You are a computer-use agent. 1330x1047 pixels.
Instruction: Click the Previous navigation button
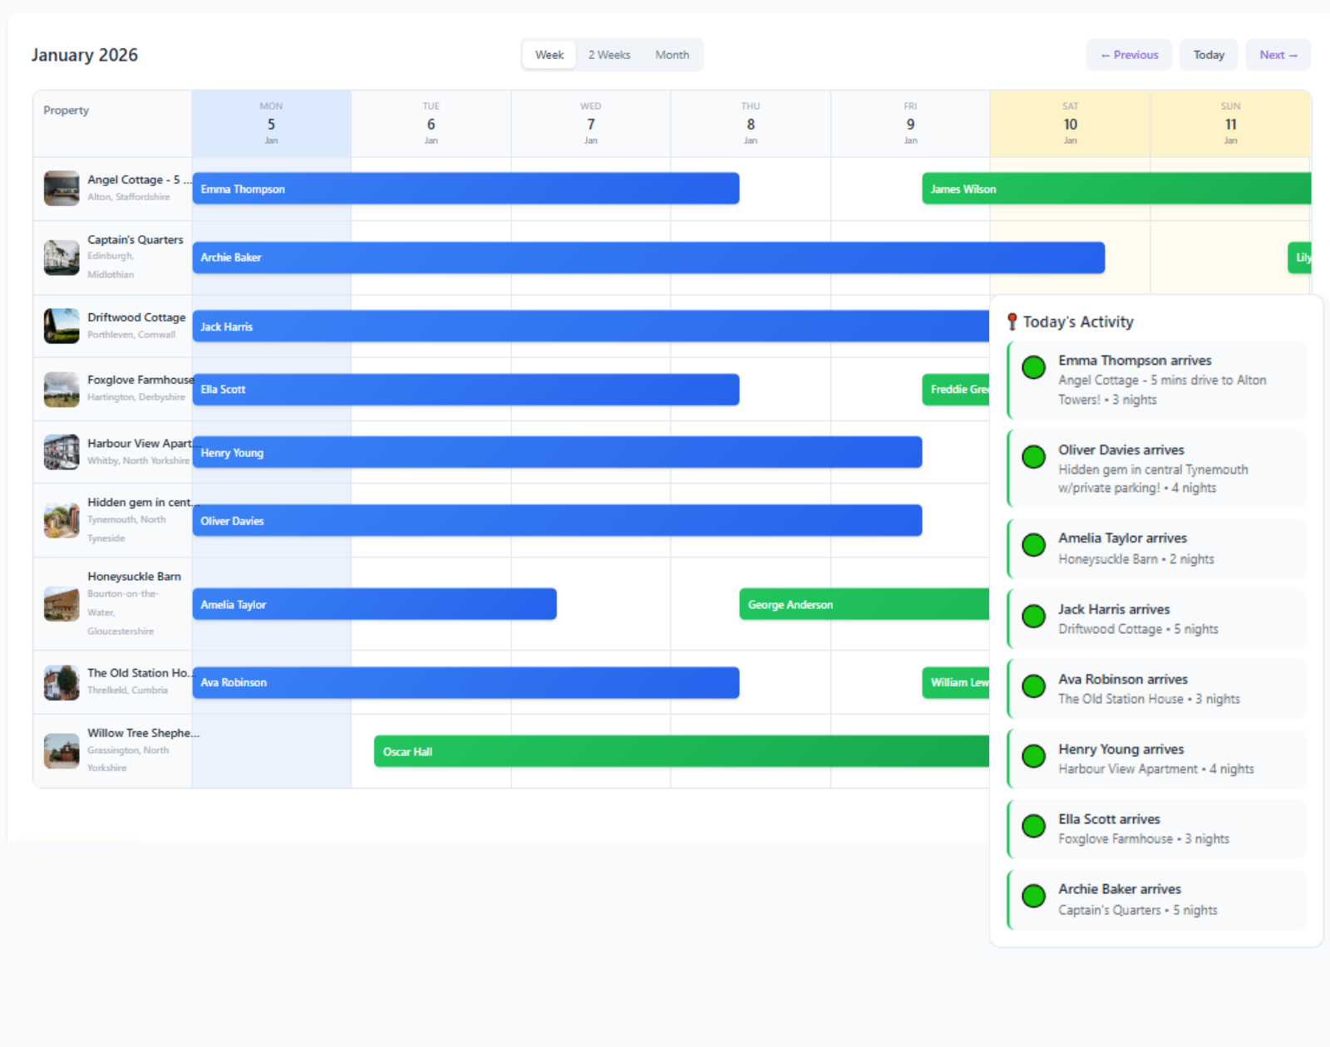click(x=1128, y=54)
